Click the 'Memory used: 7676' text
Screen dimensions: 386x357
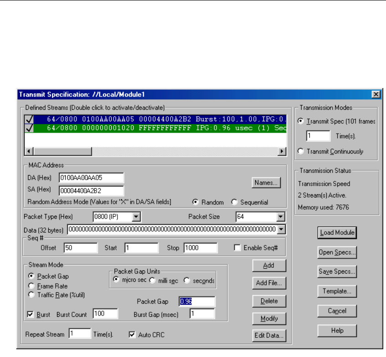coord(324,207)
